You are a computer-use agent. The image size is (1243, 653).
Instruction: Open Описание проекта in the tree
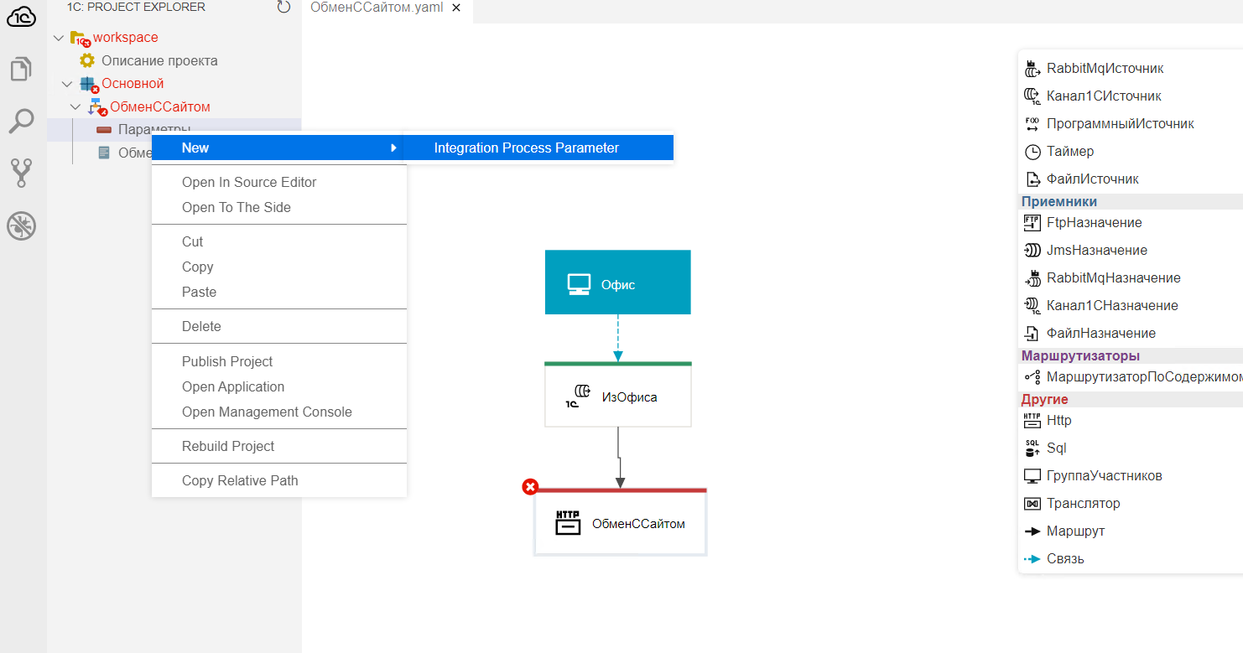159,61
